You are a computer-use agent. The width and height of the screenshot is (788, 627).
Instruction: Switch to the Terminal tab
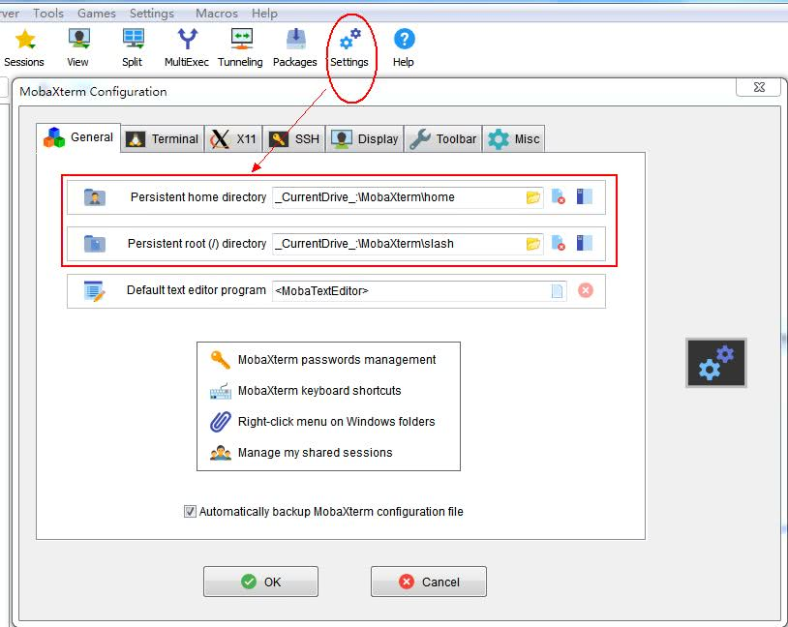pyautogui.click(x=163, y=138)
